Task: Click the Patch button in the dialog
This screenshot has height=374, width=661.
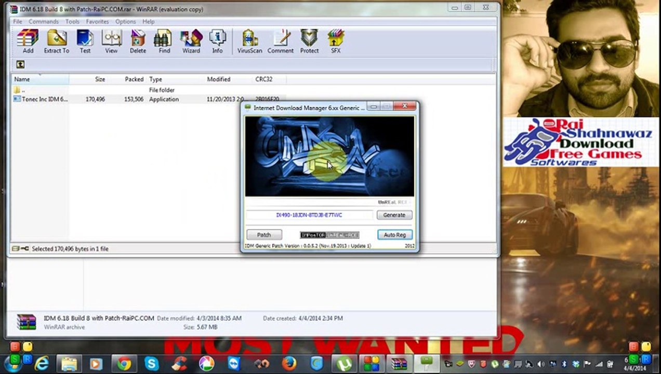Action: tap(264, 235)
